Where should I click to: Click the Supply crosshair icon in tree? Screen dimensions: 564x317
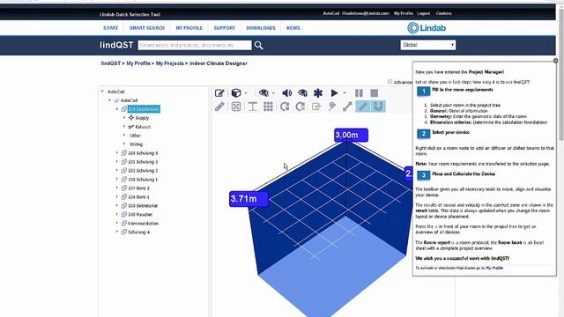click(x=131, y=117)
